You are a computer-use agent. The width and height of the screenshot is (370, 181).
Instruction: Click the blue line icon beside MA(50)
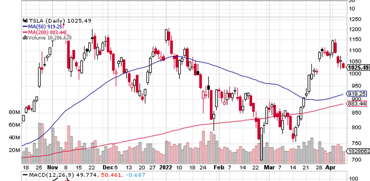click(x=25, y=26)
